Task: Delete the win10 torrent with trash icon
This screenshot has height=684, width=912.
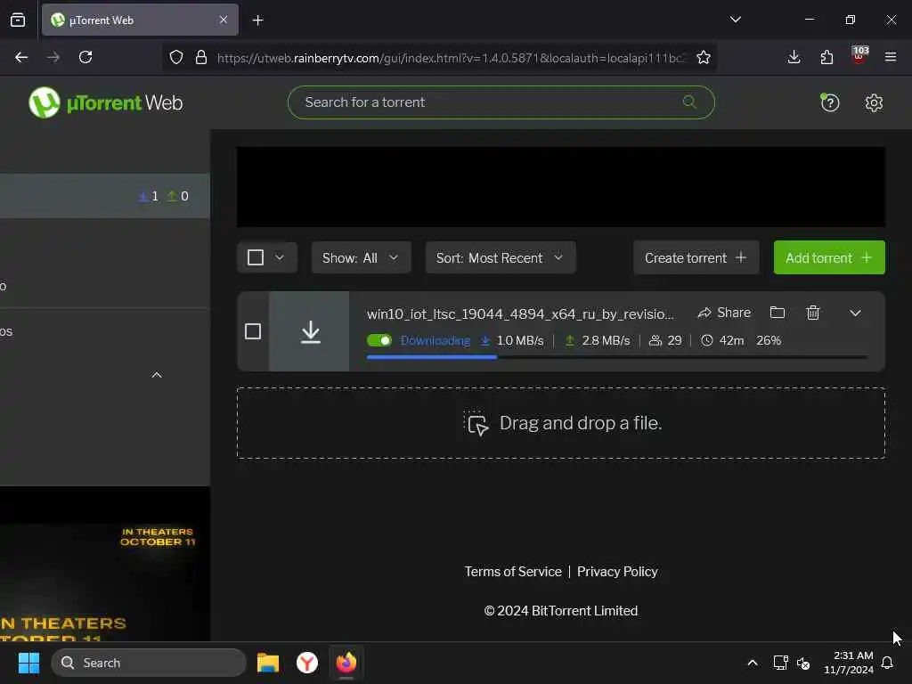Action: point(813,313)
